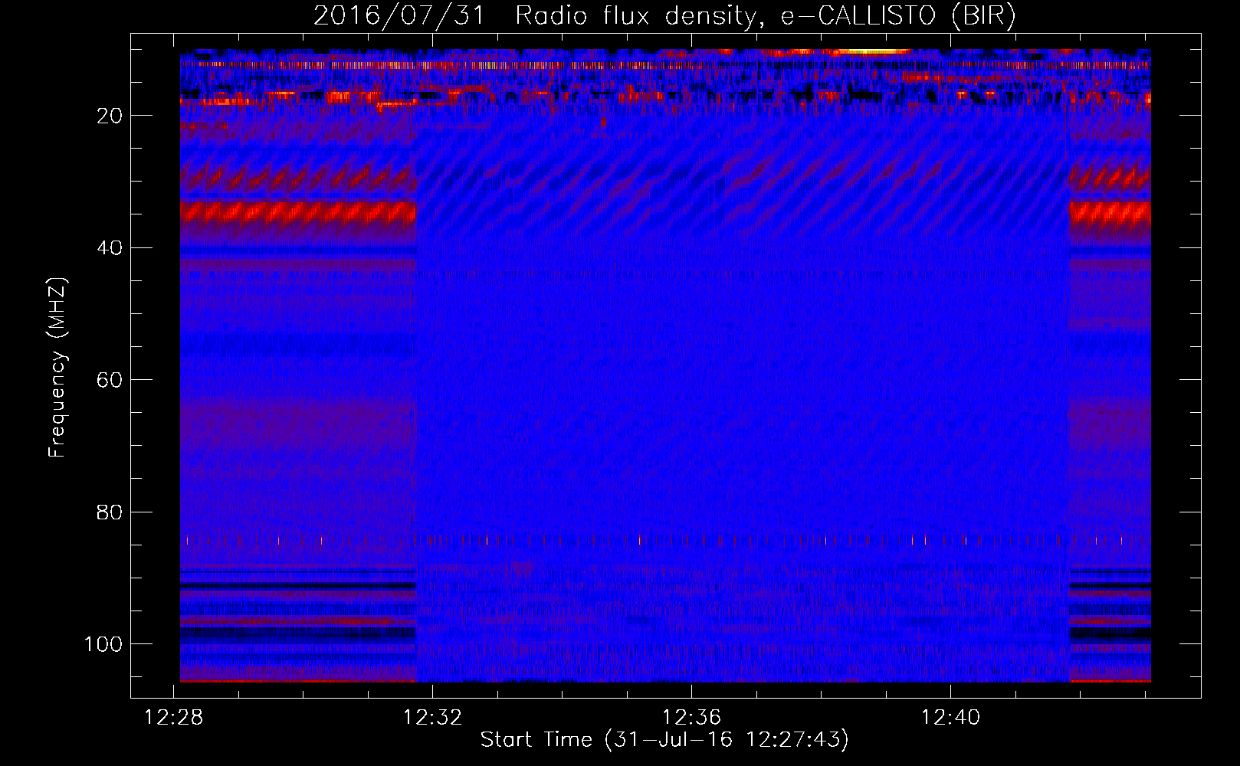Click the "Frequency (MHZ)" axis label

pos(57,367)
